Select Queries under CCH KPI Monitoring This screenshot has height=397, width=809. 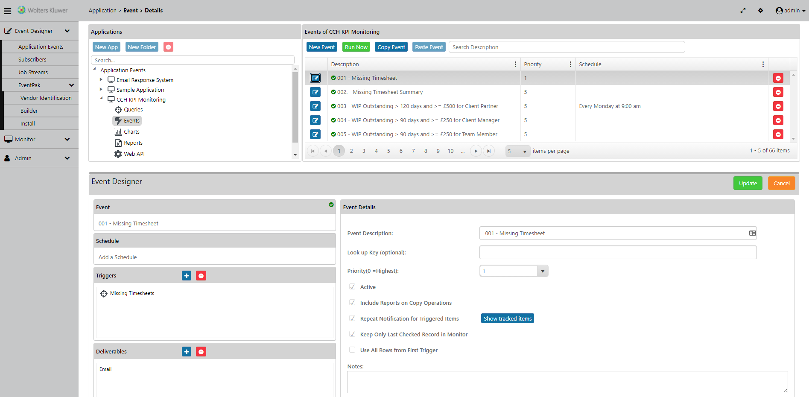coord(133,110)
